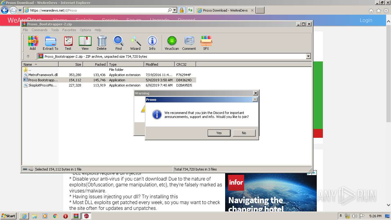Open the Comment tool
The image size is (391, 220).
tap(189, 43)
